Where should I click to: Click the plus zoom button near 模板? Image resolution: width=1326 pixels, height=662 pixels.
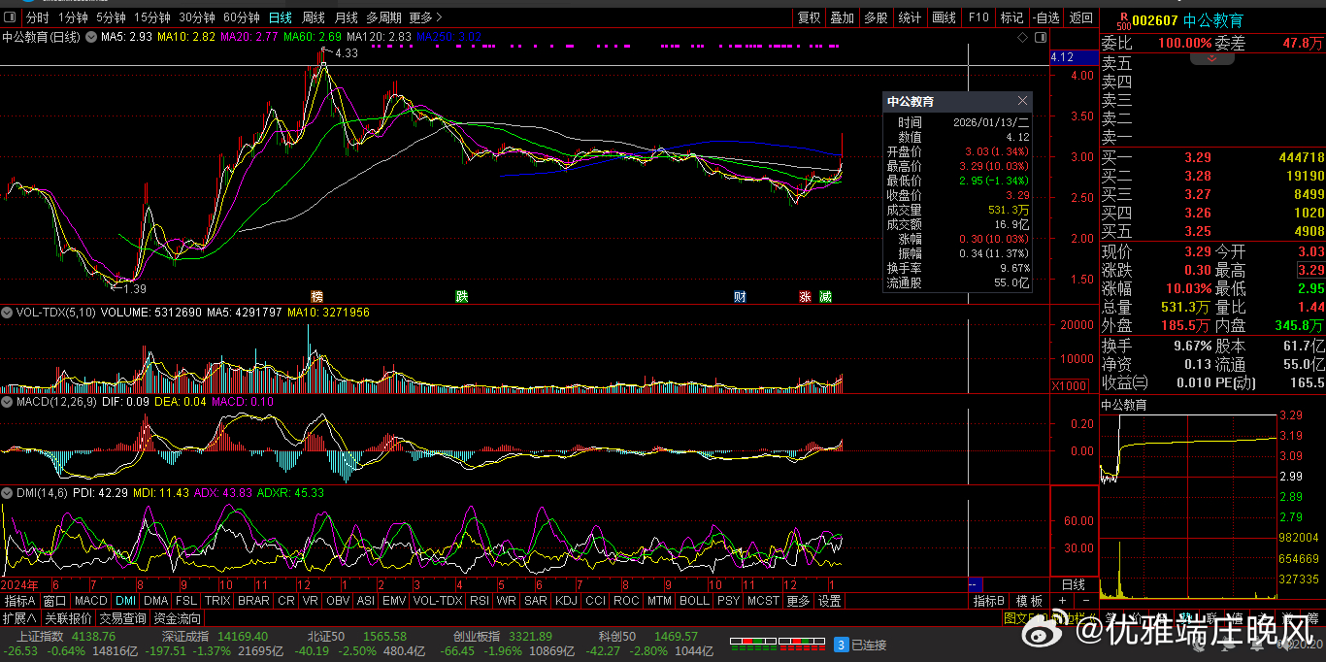[1061, 602]
